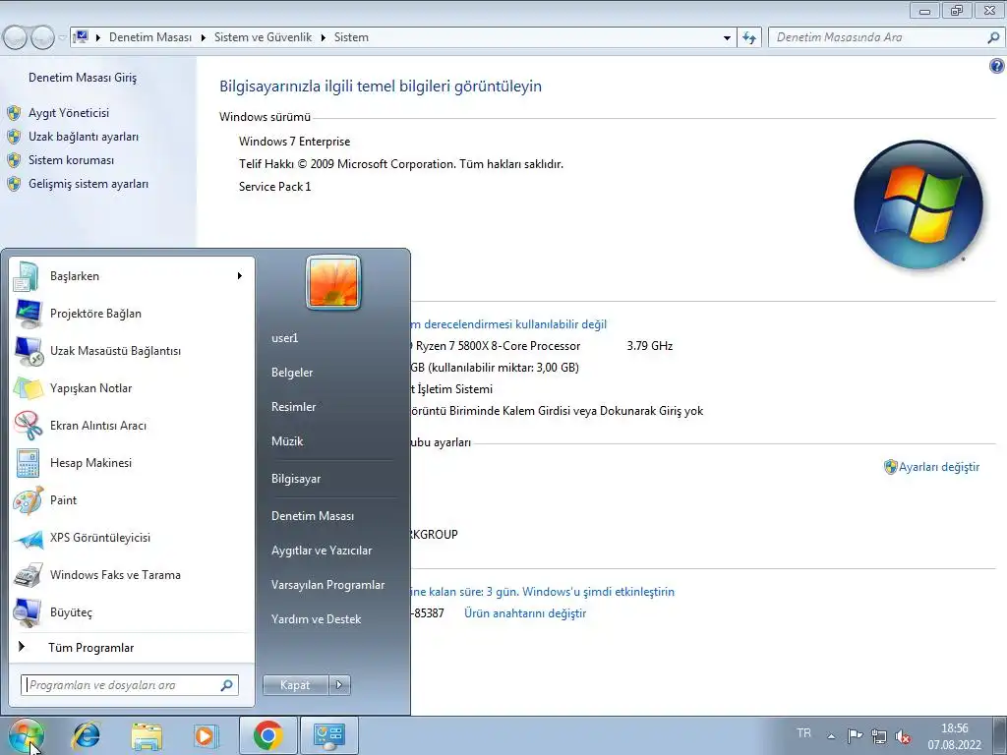
Task: Open Yardım ve Destek
Action: [316, 619]
